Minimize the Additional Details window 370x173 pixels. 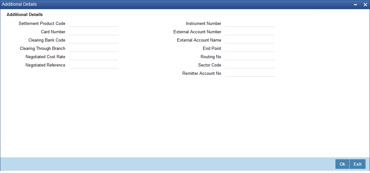[x=356, y=4]
